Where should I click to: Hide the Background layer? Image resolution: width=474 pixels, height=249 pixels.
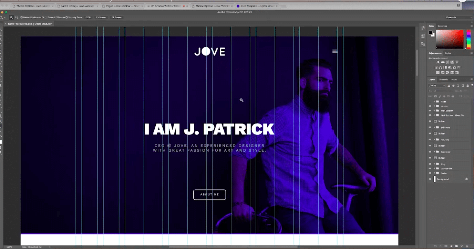430,179
